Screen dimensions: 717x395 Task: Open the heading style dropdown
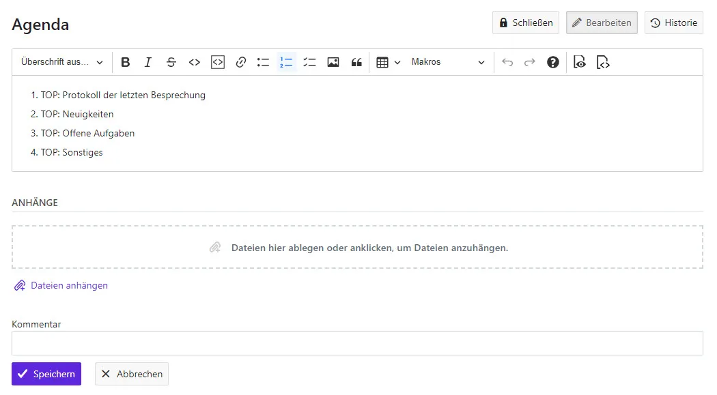(x=62, y=62)
